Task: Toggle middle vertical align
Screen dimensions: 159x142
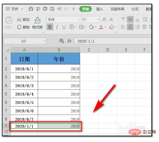Action: (x=130, y=19)
